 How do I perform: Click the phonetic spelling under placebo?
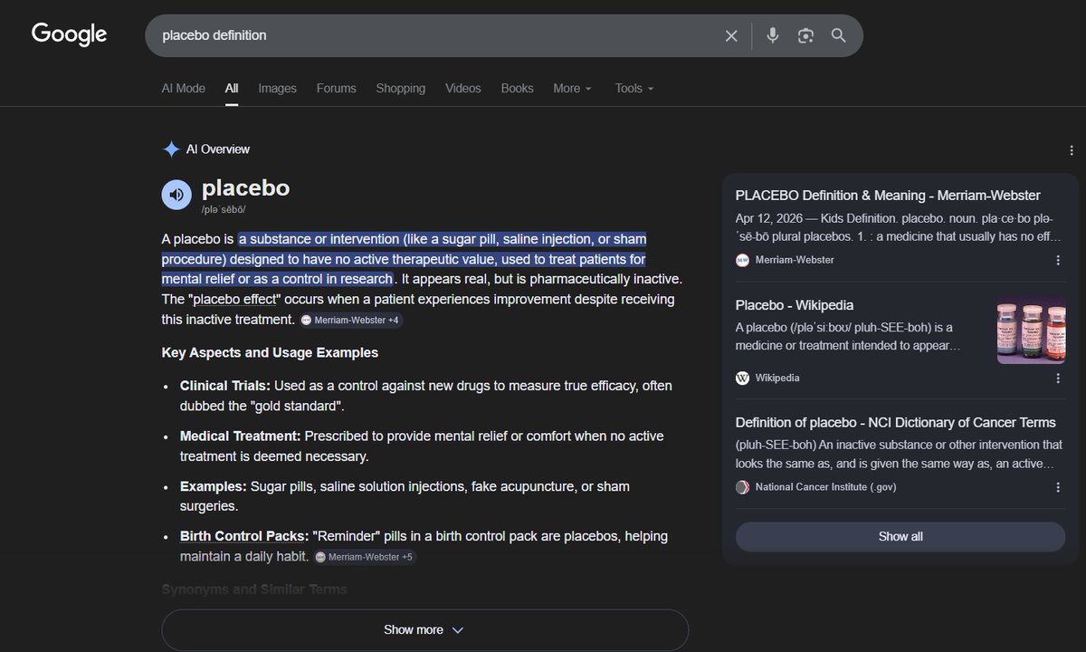click(x=224, y=209)
